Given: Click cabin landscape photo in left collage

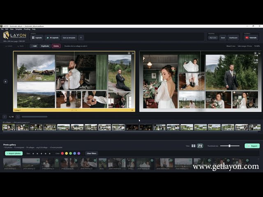Looking at the screenshot, I should (x=36, y=68).
